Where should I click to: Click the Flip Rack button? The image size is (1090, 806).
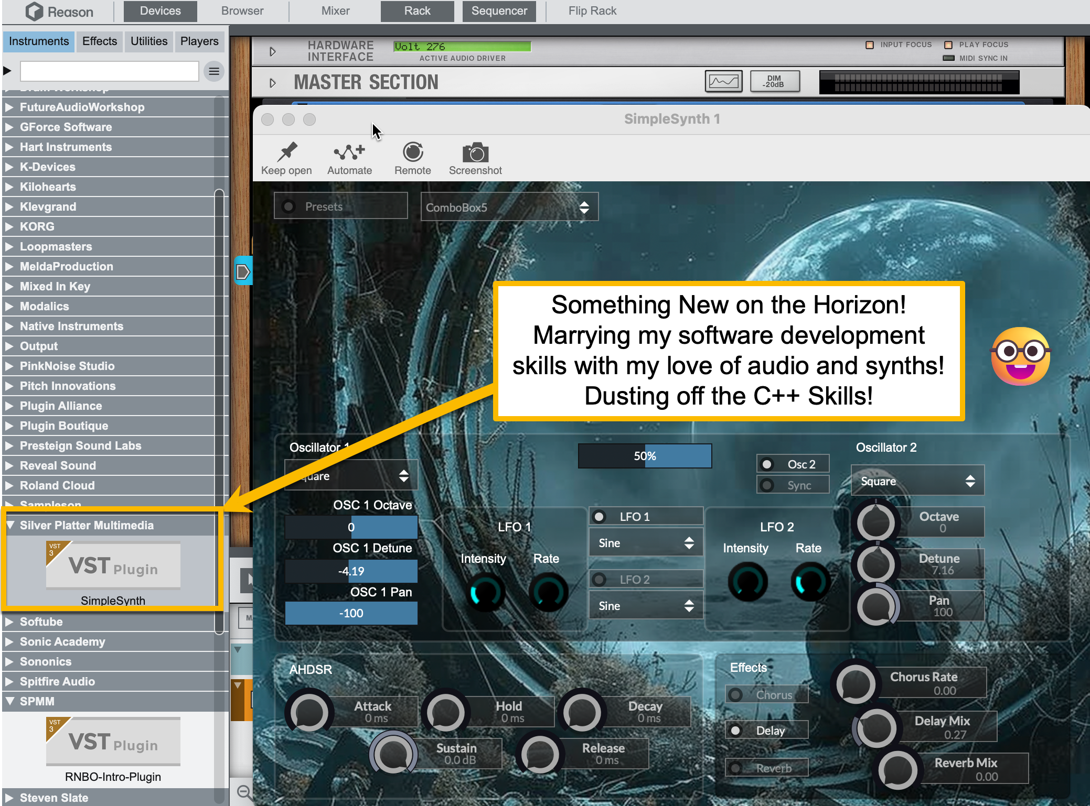[x=593, y=11]
